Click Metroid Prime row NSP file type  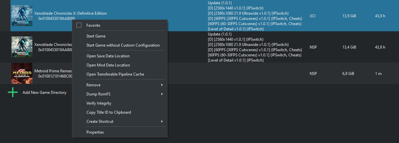point(313,74)
